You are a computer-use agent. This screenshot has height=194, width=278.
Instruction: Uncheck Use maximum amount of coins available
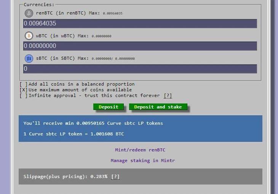[x=23, y=90]
